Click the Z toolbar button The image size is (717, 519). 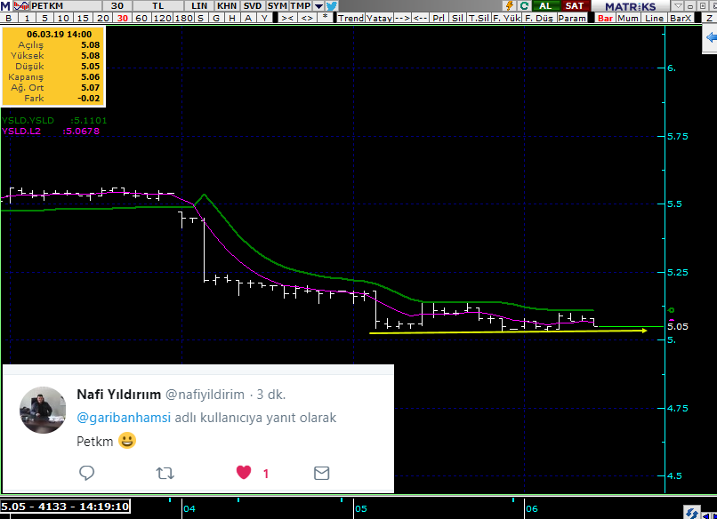pyautogui.click(x=709, y=19)
